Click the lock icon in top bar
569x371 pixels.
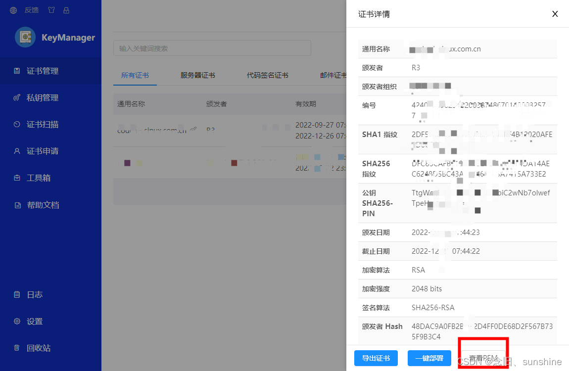point(66,9)
